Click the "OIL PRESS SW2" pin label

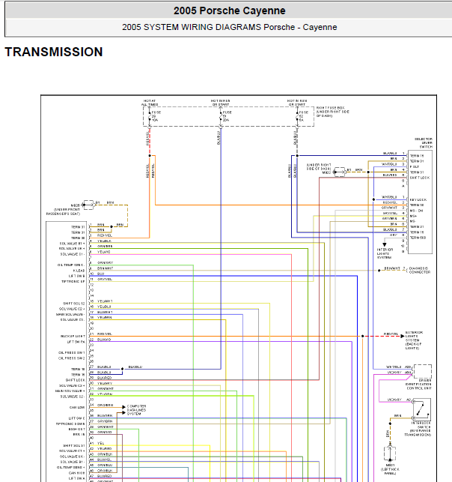pos(72,358)
